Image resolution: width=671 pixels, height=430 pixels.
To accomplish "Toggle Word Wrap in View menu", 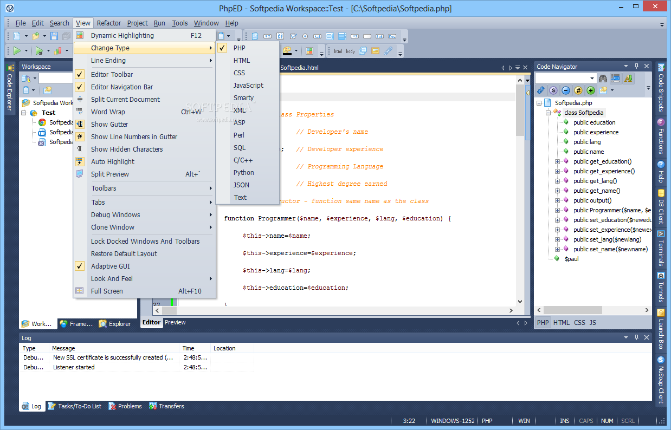I will coord(145,112).
